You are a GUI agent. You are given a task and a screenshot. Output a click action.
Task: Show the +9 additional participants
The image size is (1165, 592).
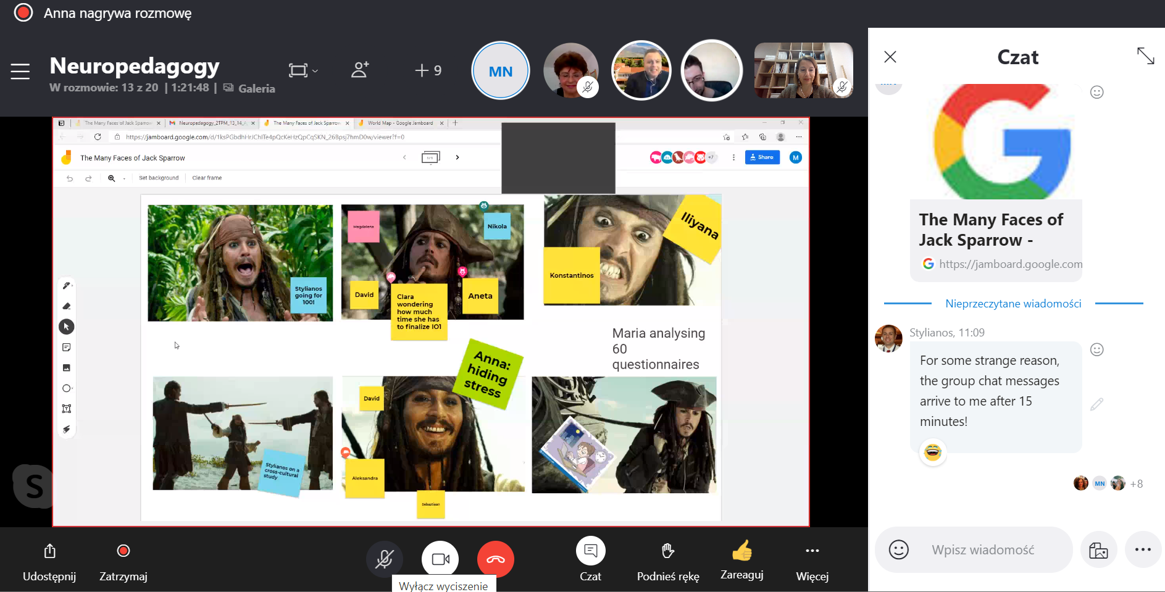pos(428,70)
